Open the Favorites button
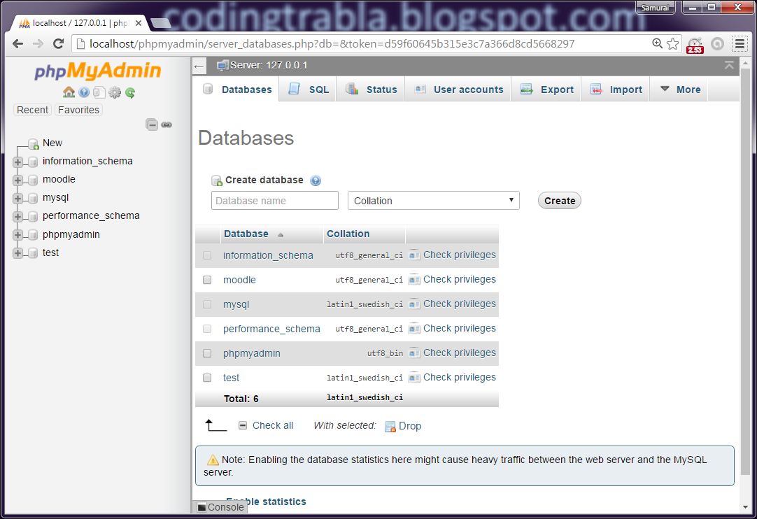The image size is (757, 519). coord(78,110)
